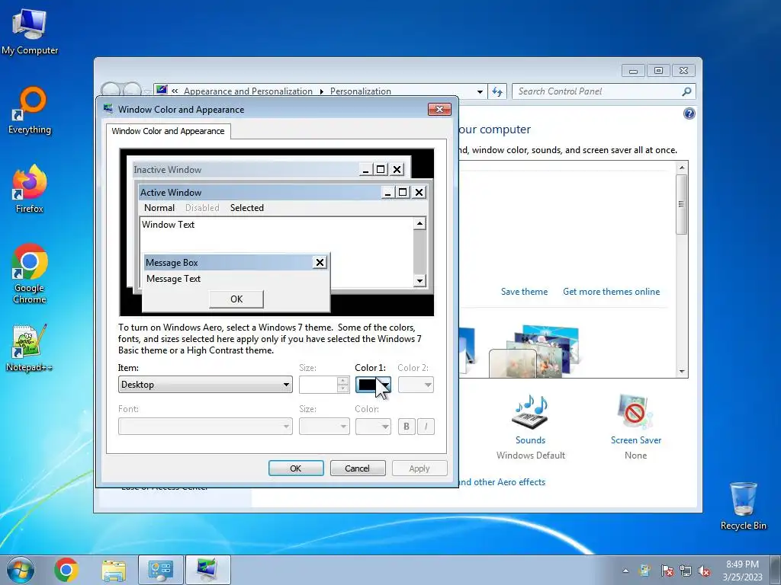This screenshot has width=781, height=585.
Task: Click the themes list scroll-down arrow
Action: click(x=682, y=372)
